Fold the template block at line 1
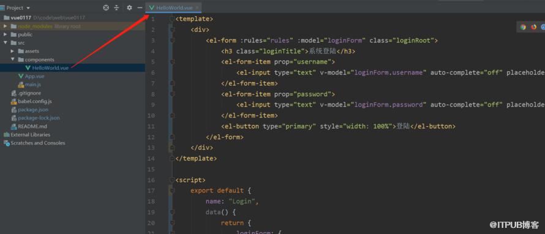This screenshot has width=545, height=234. tap(171, 19)
